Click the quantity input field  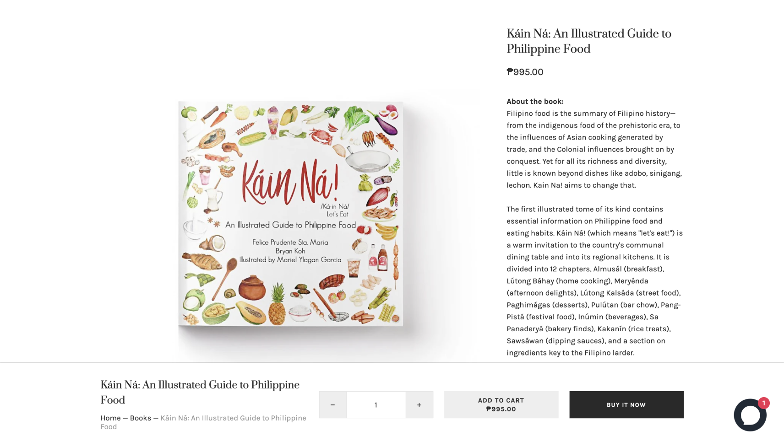376,404
